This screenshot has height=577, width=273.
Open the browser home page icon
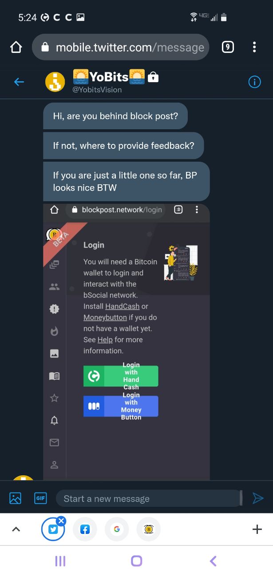coord(16,47)
